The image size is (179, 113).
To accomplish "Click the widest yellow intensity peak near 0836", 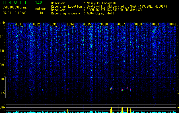I will tap(111, 110).
